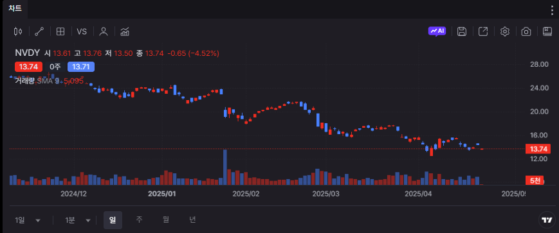
Task: Select the 일 daily timeframe
Action: [x=113, y=220]
